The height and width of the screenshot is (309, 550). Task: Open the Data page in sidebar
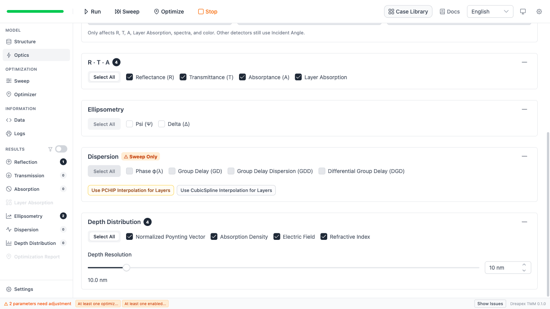click(x=19, y=120)
